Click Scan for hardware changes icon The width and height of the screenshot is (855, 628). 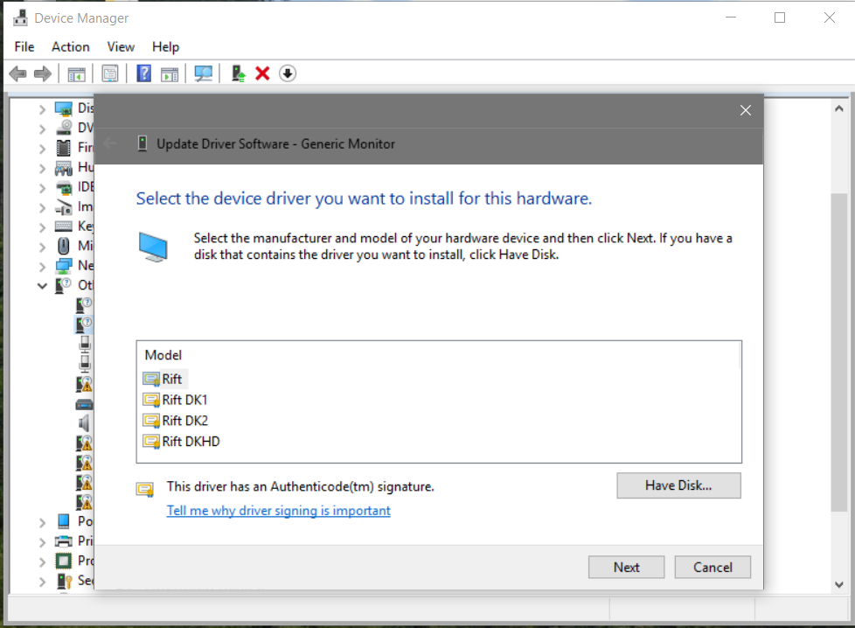tap(204, 74)
